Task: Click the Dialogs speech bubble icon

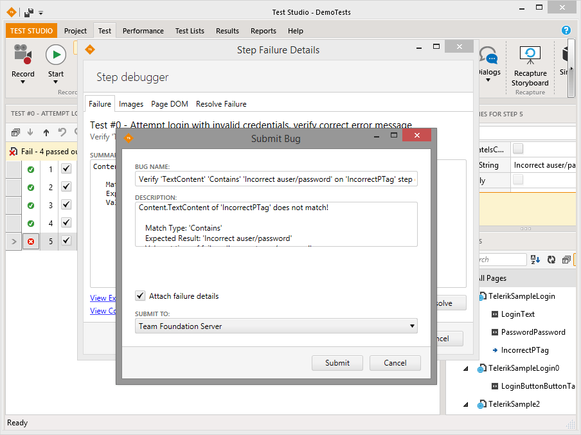Action: pyautogui.click(x=488, y=55)
